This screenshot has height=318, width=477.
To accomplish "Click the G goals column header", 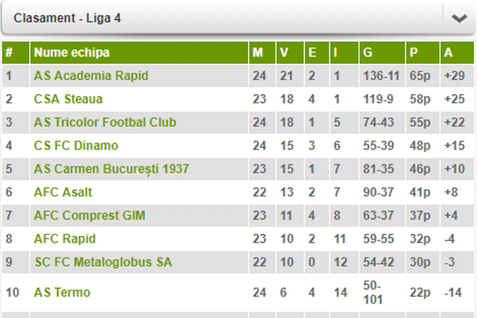I will [x=368, y=53].
